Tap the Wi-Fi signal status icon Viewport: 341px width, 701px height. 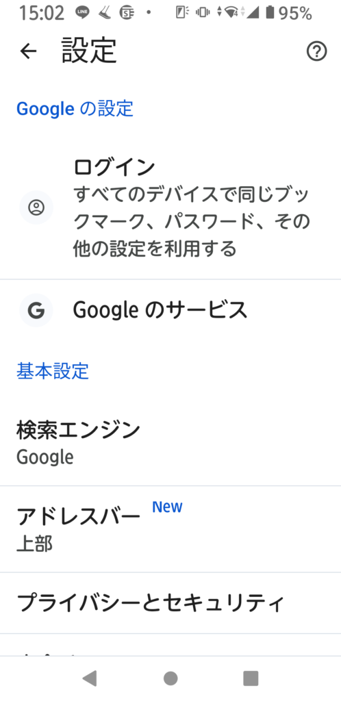click(231, 14)
